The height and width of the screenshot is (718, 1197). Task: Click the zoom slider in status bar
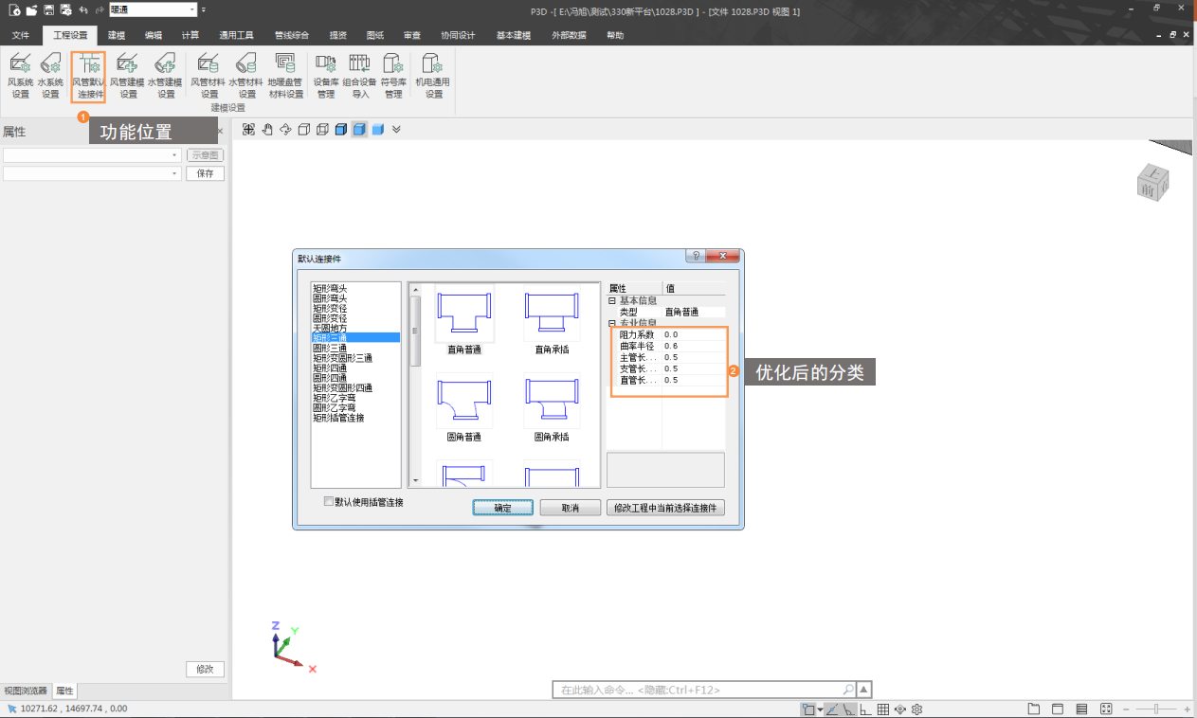click(1158, 709)
